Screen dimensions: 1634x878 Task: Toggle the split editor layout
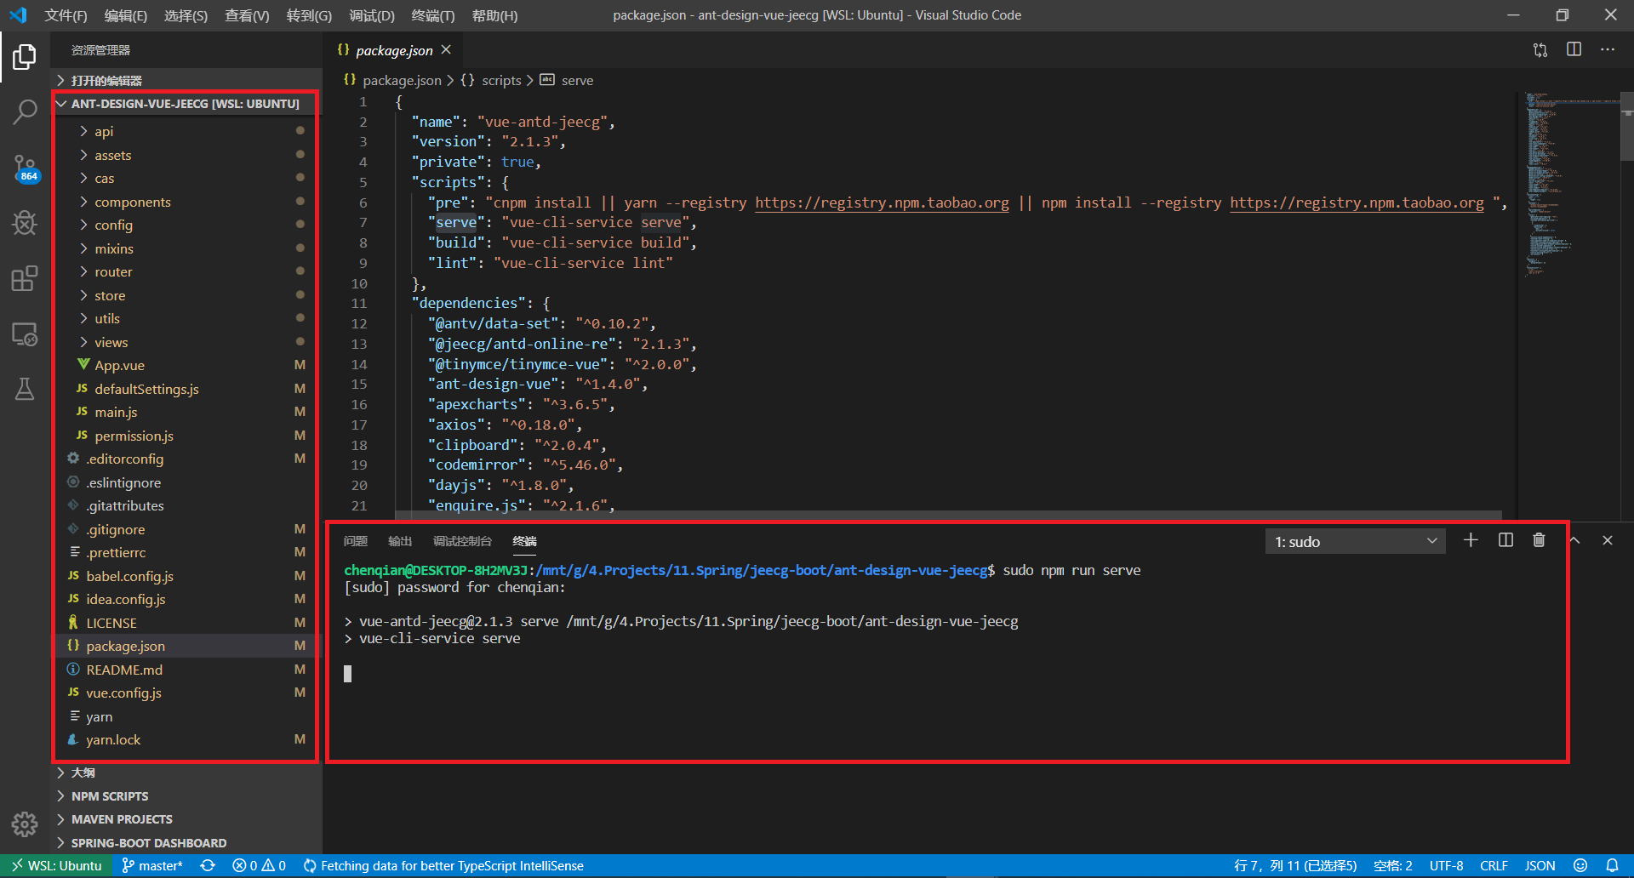coord(1574,49)
